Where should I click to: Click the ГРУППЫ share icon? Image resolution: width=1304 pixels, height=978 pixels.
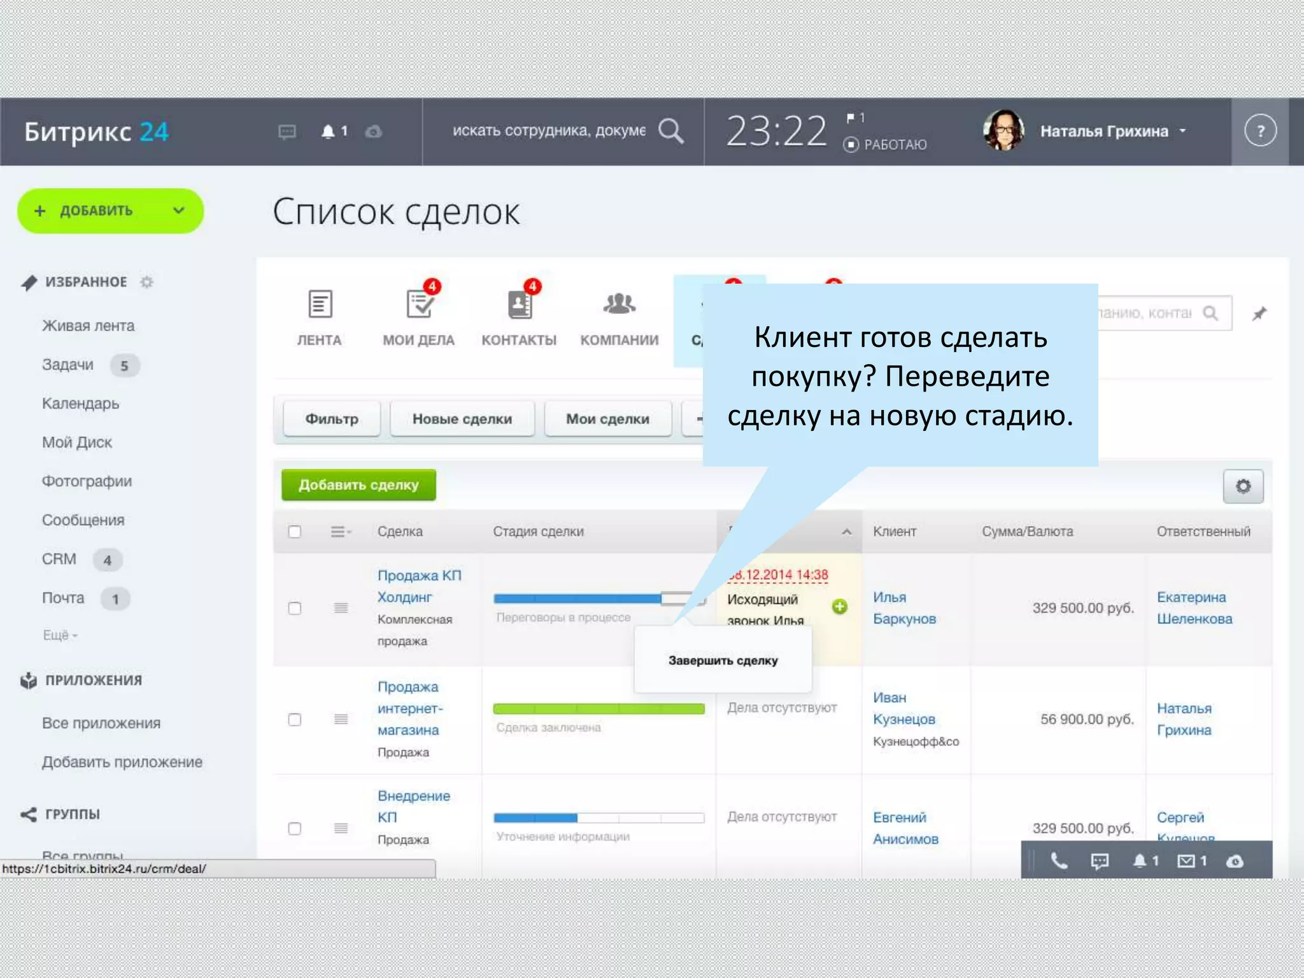click(29, 814)
